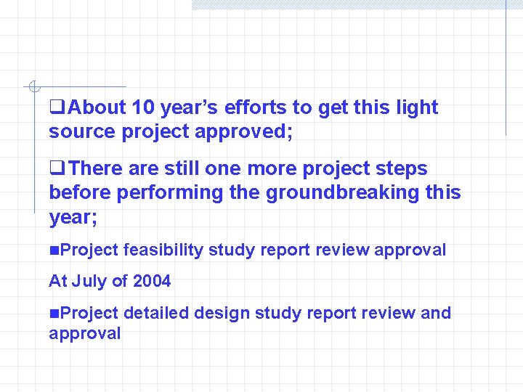This screenshot has width=523, height=392.
Task: Click the solid square bullet before "Project feasibility"
Action: click(54, 250)
